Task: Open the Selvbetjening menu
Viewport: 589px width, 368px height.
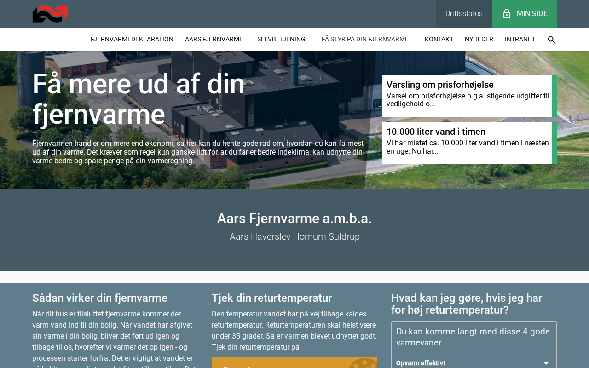Action: coord(281,39)
